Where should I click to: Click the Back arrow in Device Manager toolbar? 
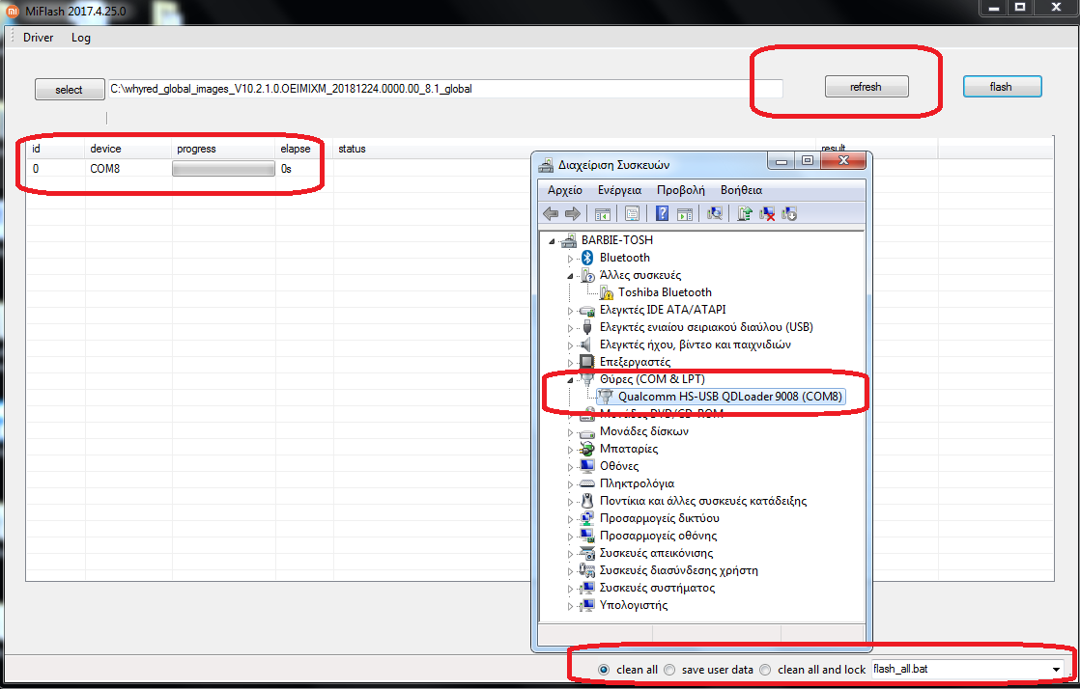pos(551,214)
